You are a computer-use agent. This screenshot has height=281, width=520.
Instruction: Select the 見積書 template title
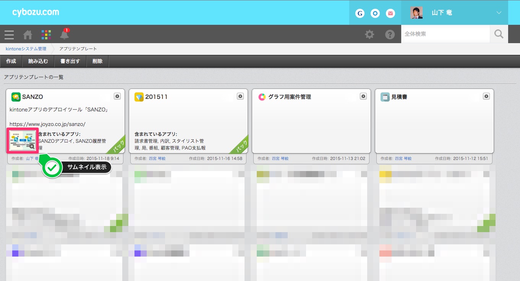[399, 97]
